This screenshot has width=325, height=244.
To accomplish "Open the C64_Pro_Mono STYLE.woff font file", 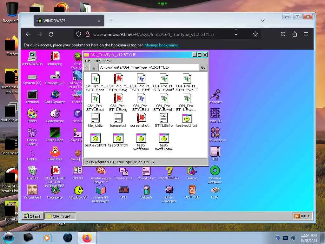I will coord(164,83).
